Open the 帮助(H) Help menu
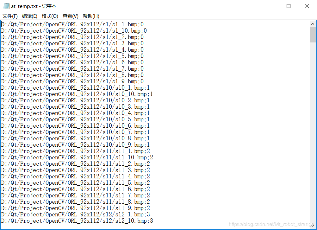 91,16
